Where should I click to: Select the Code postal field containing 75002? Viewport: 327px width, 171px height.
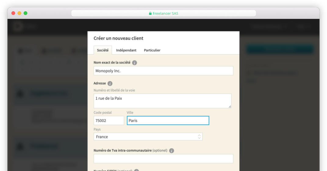pos(109,121)
